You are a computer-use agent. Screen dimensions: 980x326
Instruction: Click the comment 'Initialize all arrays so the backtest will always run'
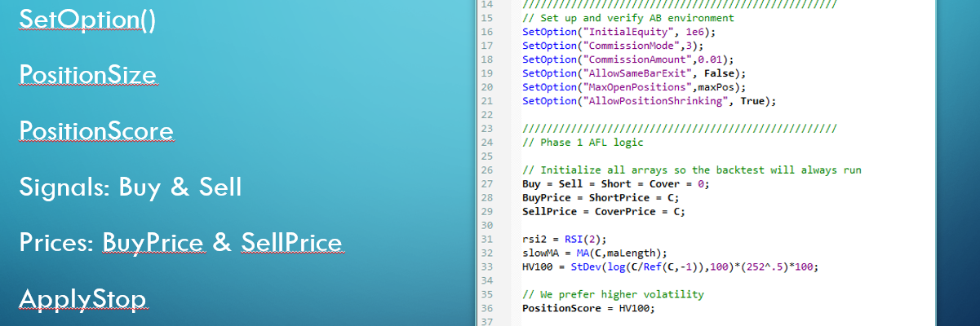tap(692, 170)
